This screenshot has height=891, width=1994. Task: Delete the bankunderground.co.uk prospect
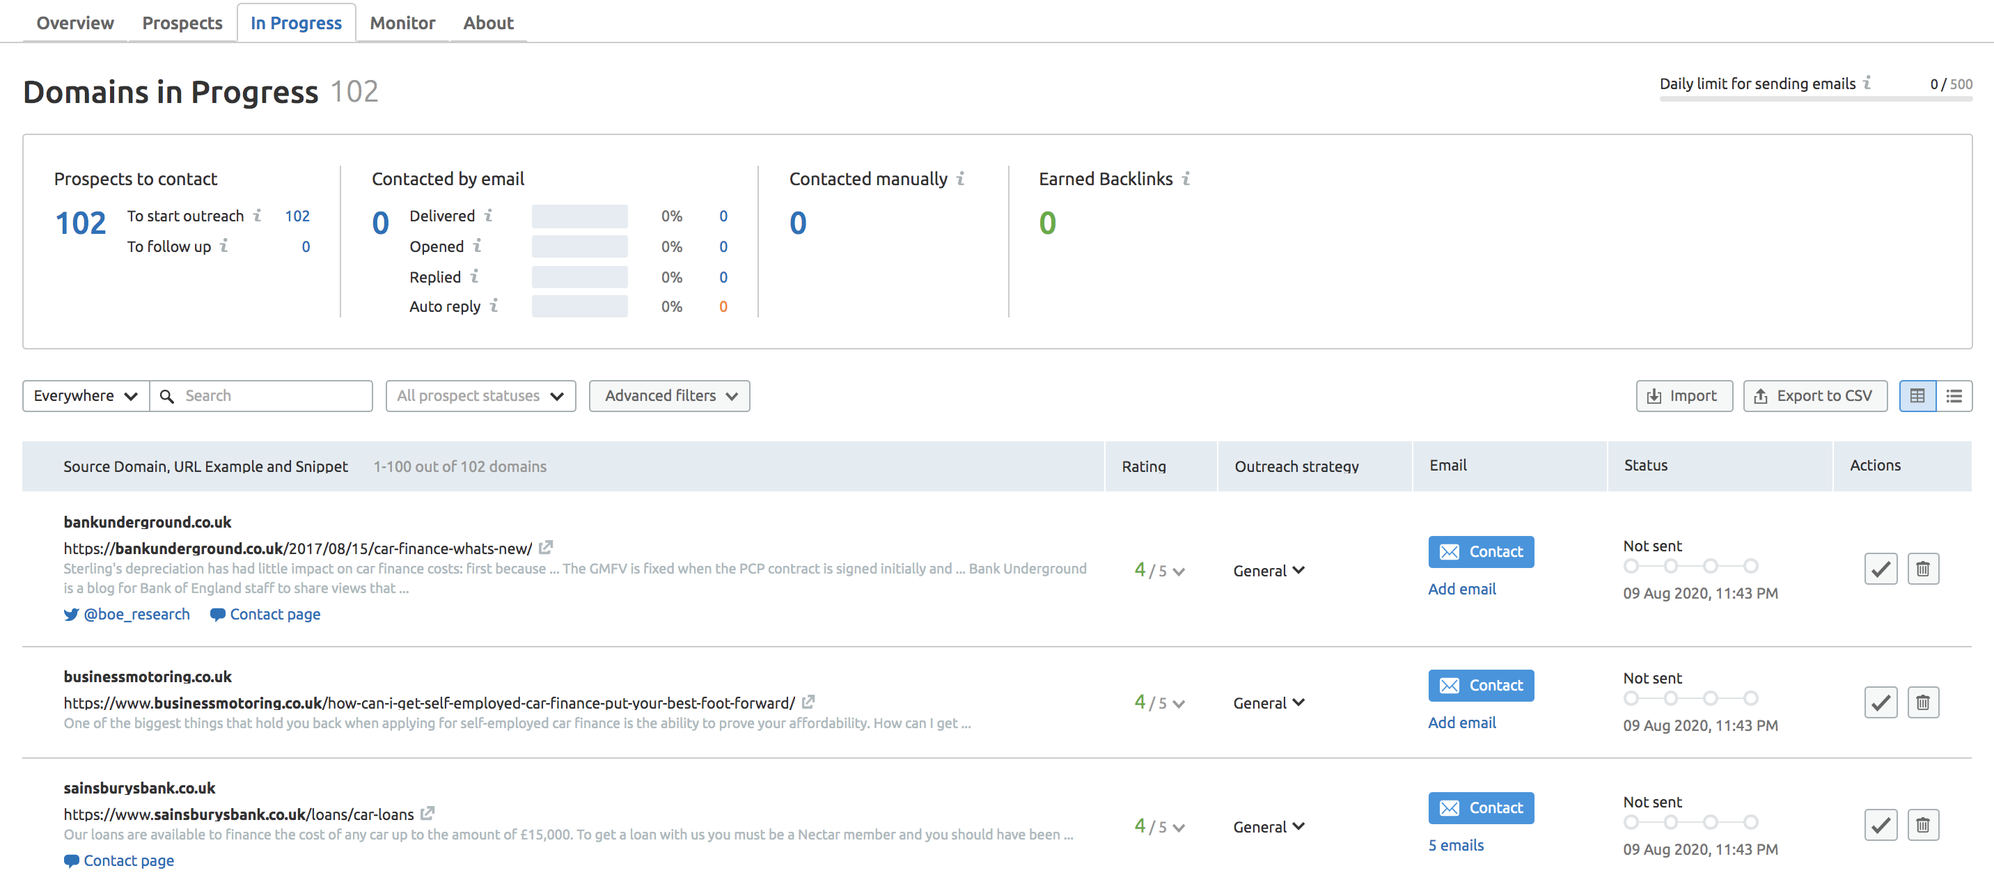(x=1923, y=568)
